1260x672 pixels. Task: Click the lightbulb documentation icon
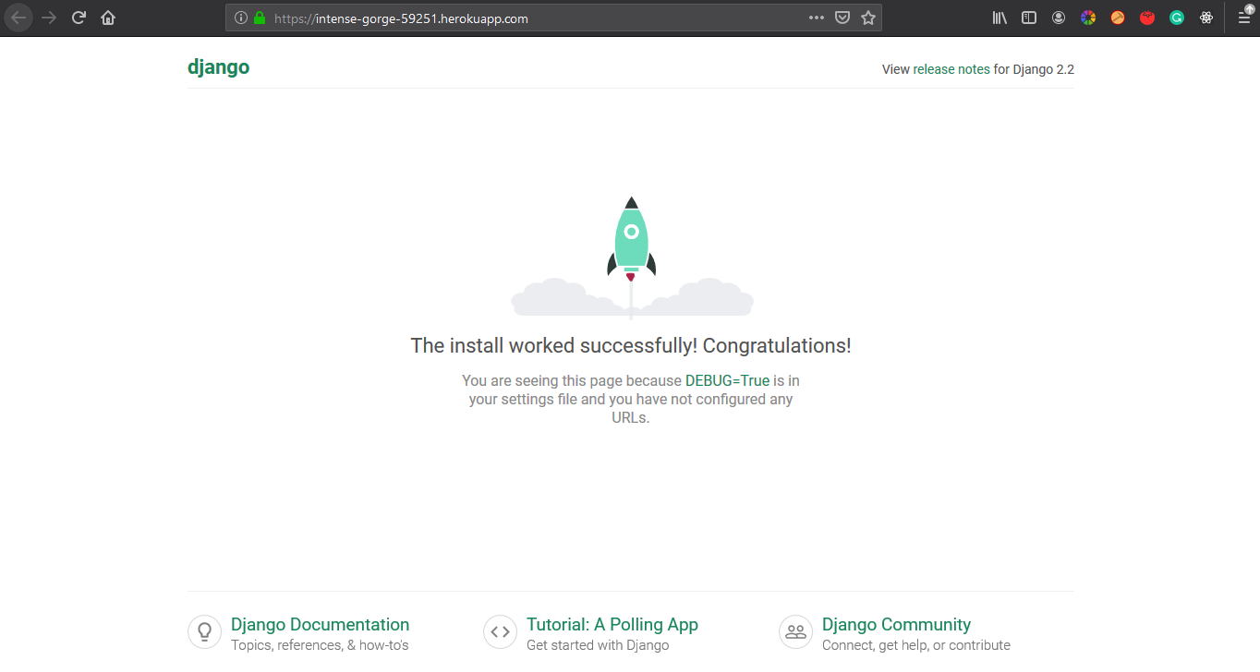[204, 632]
